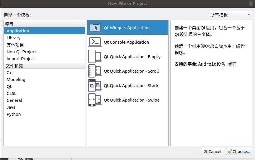Select the Qt Console Application terminal icon

click(x=95, y=42)
